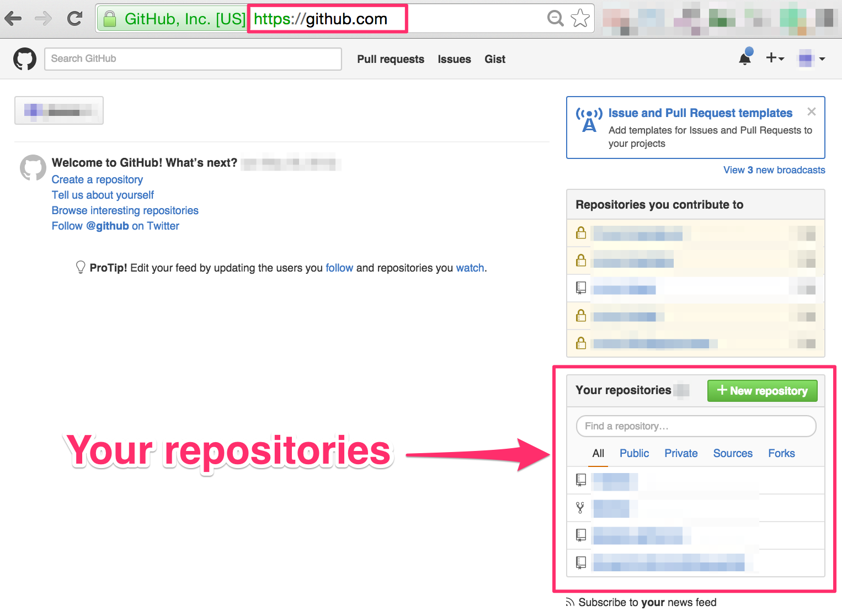Open GitHub home via Octocat logo
The image size is (842, 616).
(x=25, y=59)
